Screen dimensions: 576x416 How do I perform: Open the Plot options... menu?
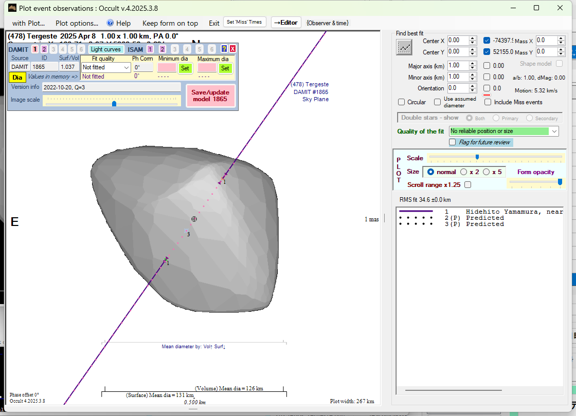pos(77,23)
